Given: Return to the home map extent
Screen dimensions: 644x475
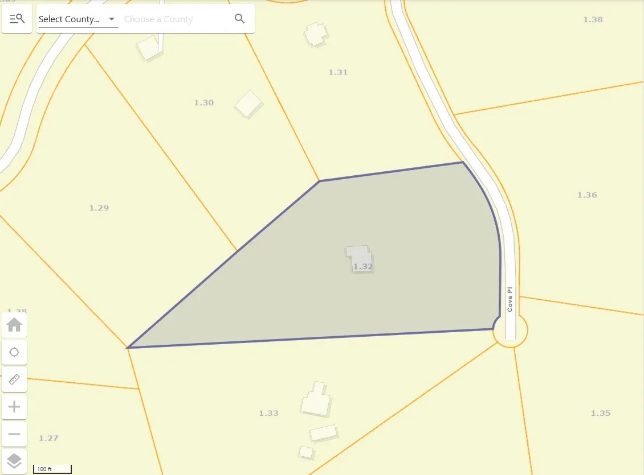Looking at the screenshot, I should pyautogui.click(x=14, y=325).
